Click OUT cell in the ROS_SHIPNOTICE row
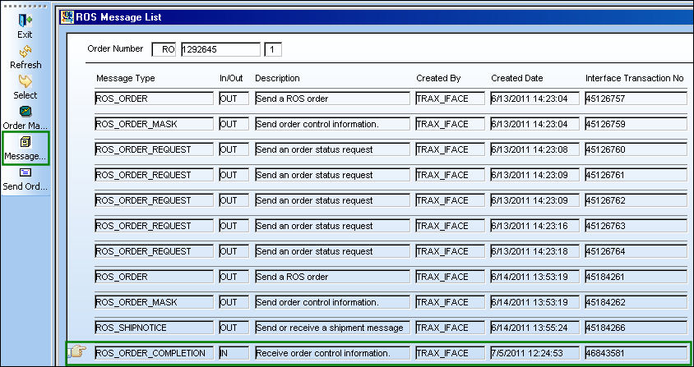This screenshot has height=367, width=694. [x=234, y=328]
